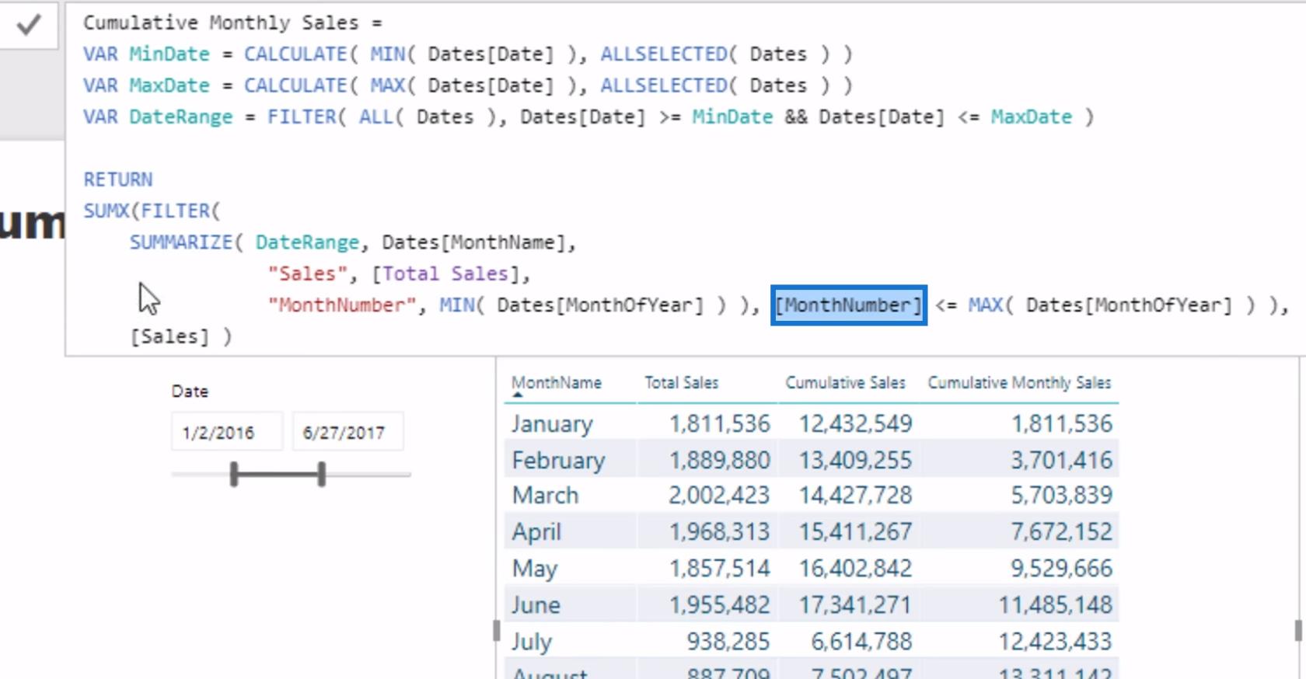
Task: Click the value 17,341,271 in Cumulative Sales
Action: tap(855, 605)
